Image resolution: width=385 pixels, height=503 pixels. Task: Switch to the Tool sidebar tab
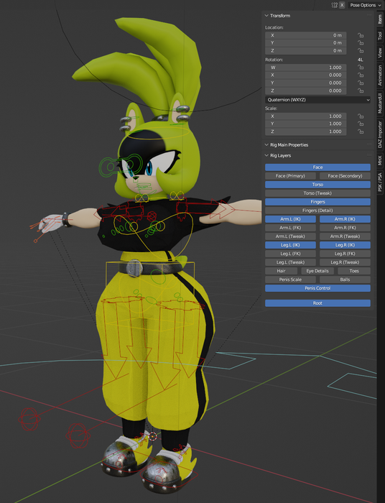[380, 36]
